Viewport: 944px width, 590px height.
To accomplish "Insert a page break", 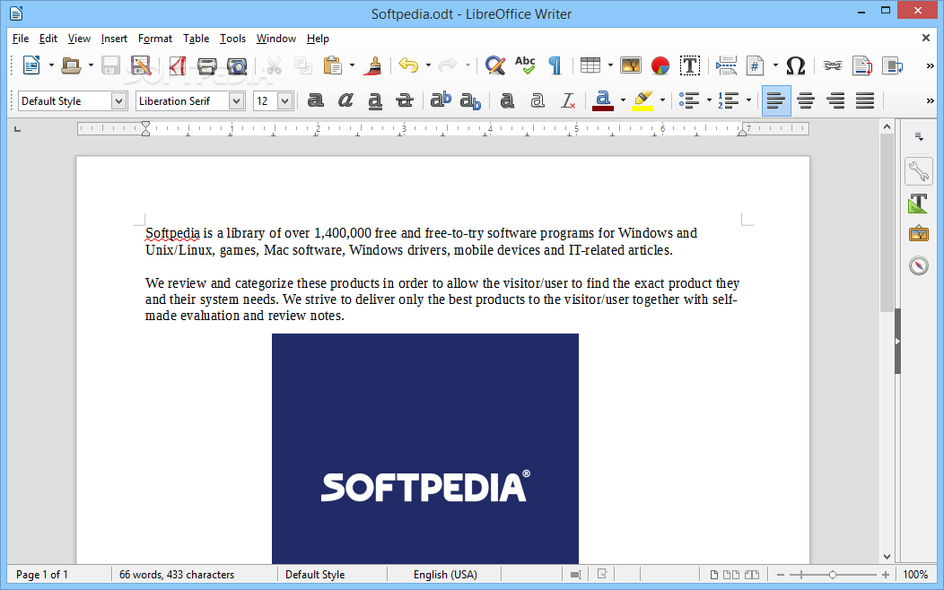I will click(x=726, y=65).
